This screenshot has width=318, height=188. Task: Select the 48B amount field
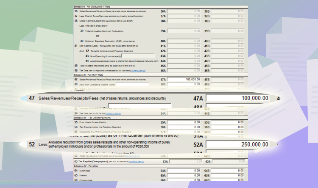(x=227, y=84)
